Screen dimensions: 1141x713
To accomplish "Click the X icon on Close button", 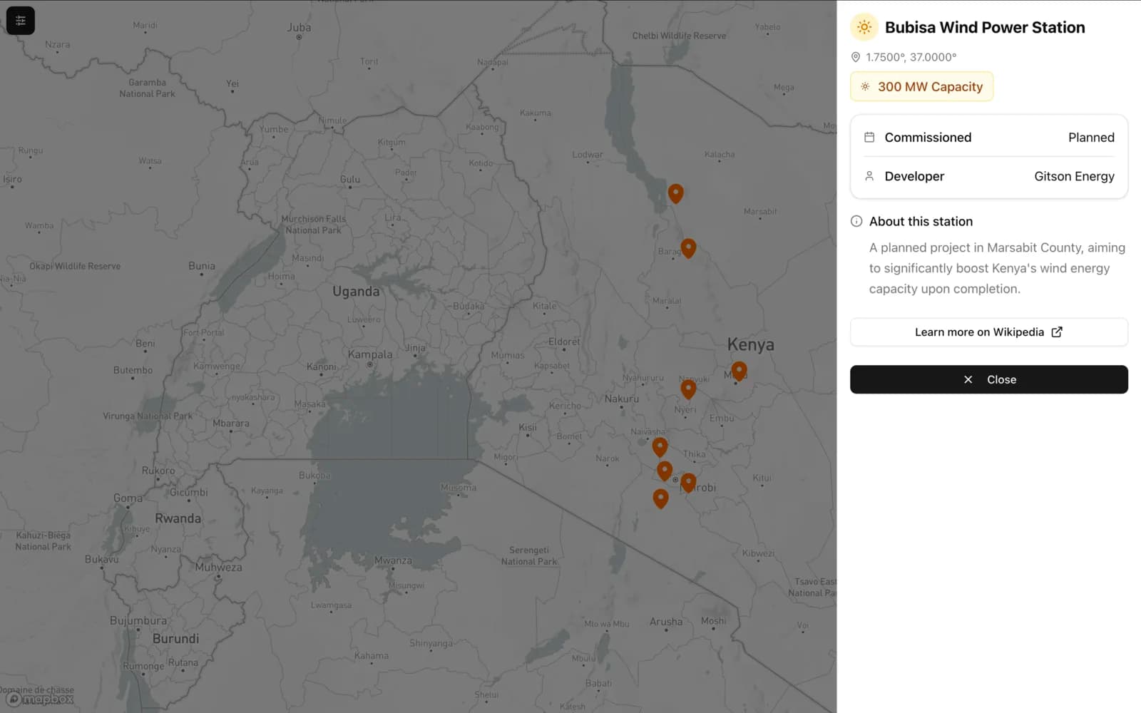I will tap(968, 379).
